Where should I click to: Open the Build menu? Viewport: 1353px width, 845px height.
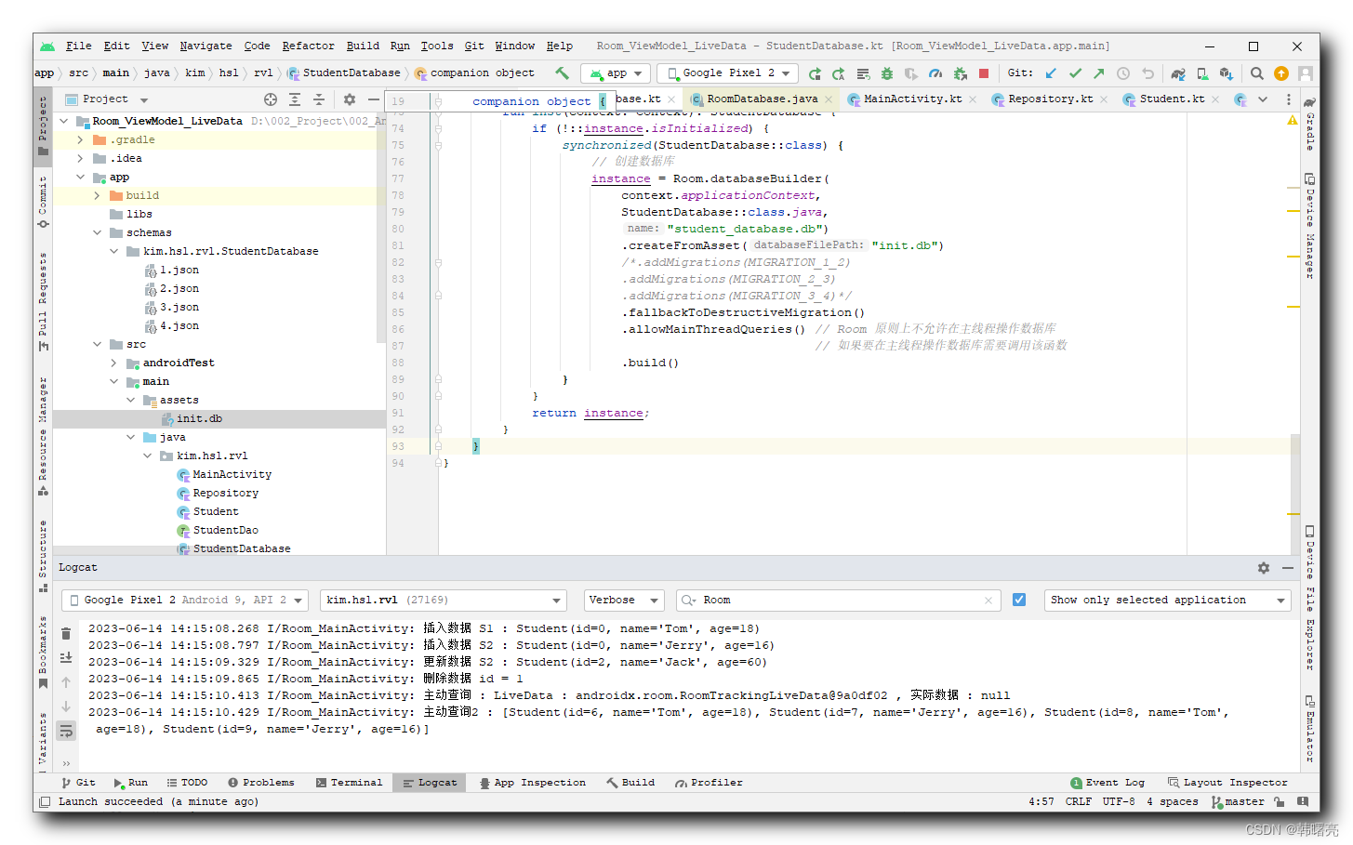363,46
